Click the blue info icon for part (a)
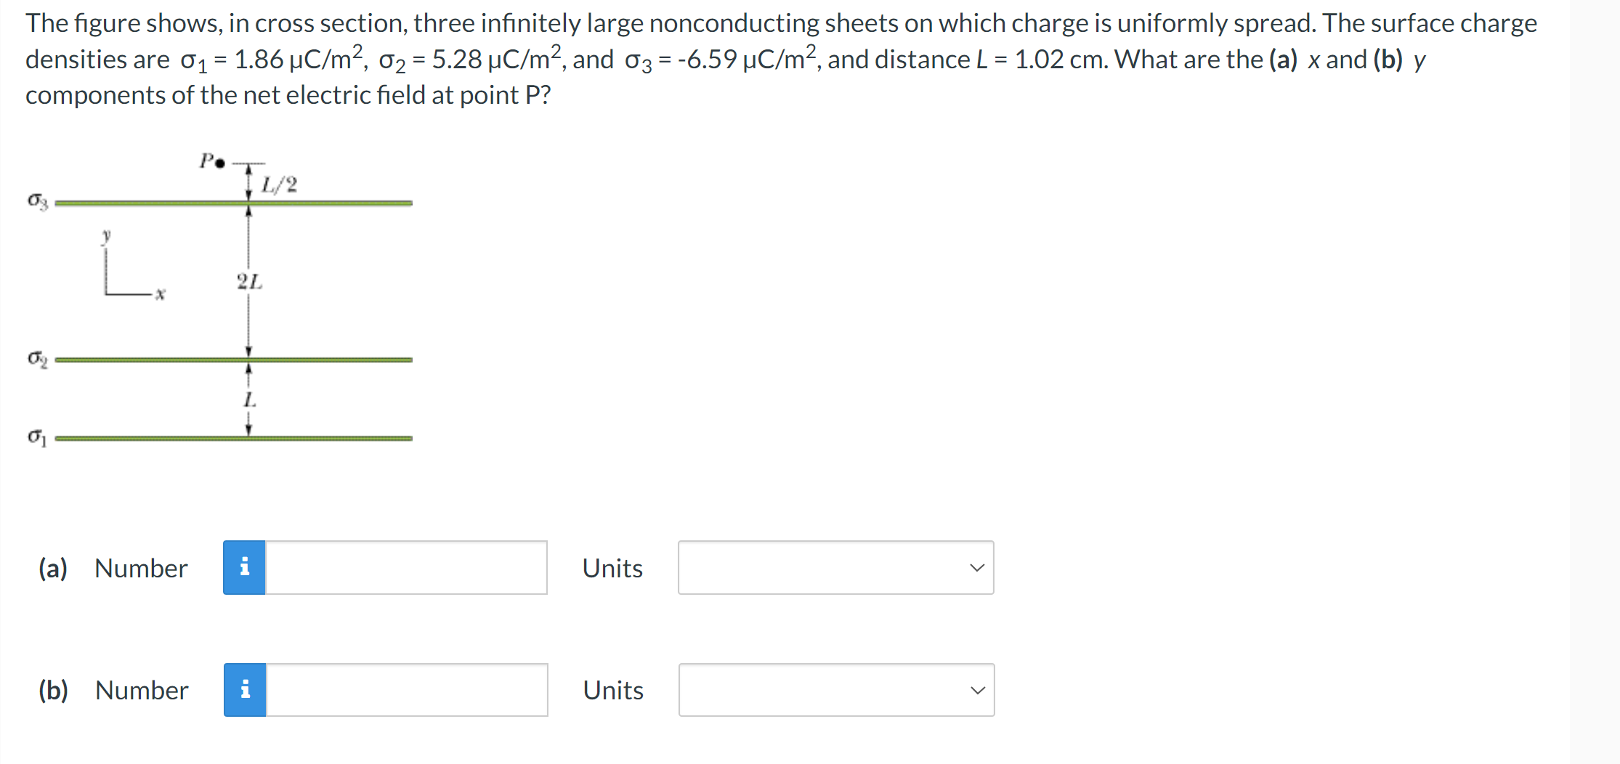Screen dimensions: 1620x764 [244, 567]
